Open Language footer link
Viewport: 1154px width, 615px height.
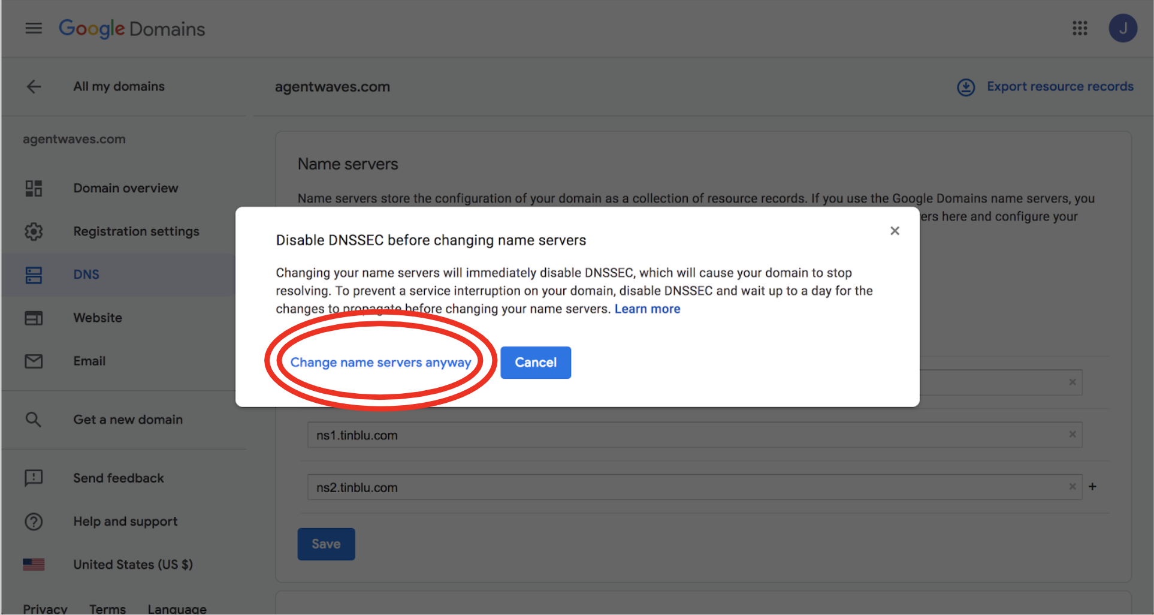[177, 608]
